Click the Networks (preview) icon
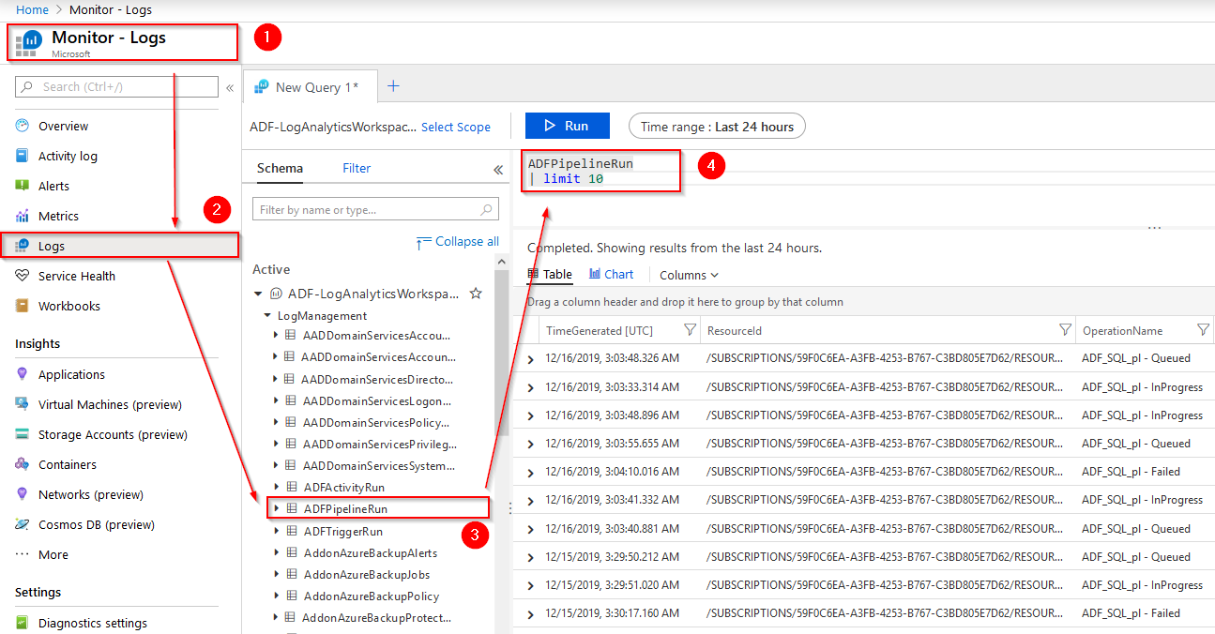1215x634 pixels. (x=23, y=494)
